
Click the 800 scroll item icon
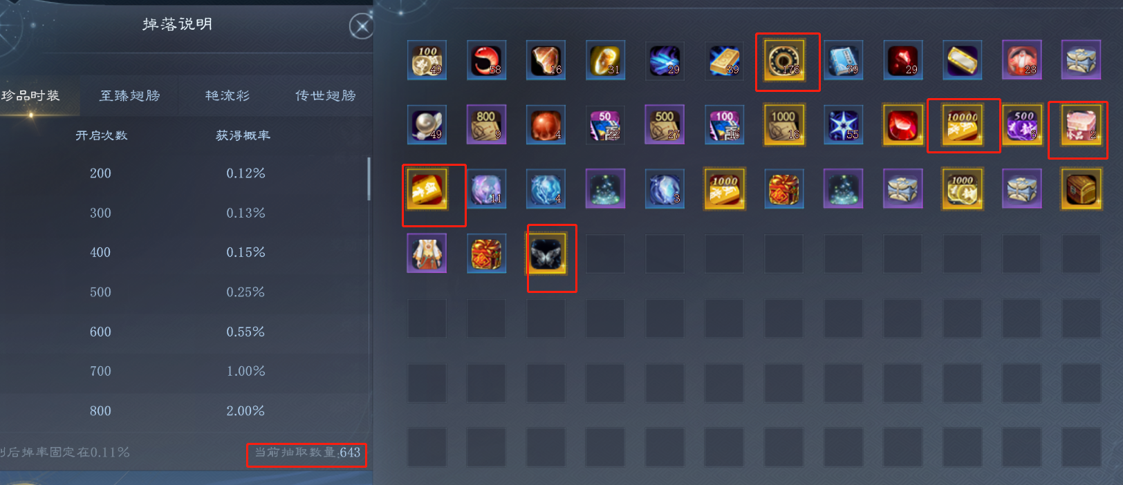pyautogui.click(x=486, y=125)
